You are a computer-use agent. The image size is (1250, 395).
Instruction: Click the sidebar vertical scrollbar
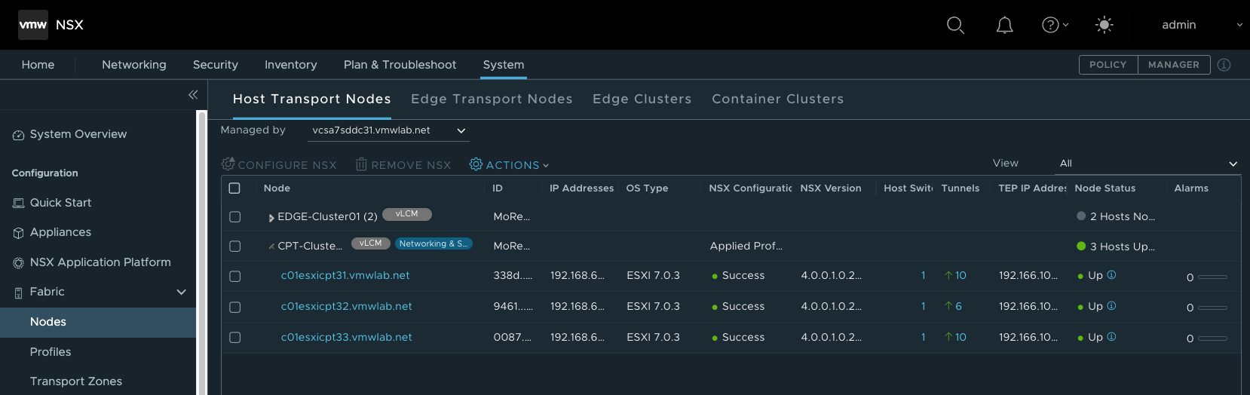tap(201, 253)
